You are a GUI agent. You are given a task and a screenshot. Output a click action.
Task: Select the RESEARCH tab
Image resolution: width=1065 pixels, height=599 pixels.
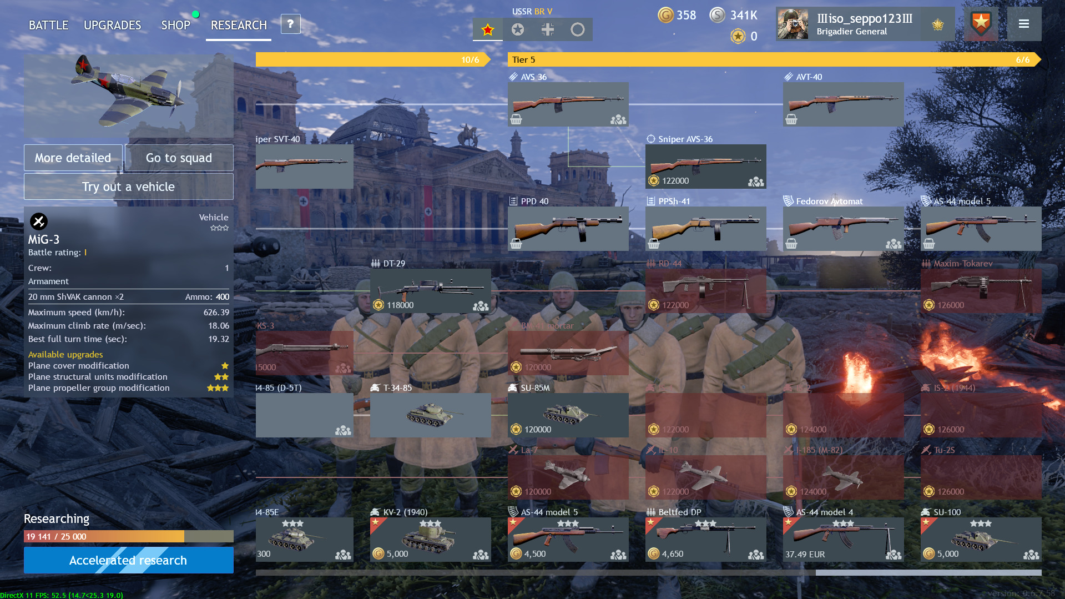point(239,25)
